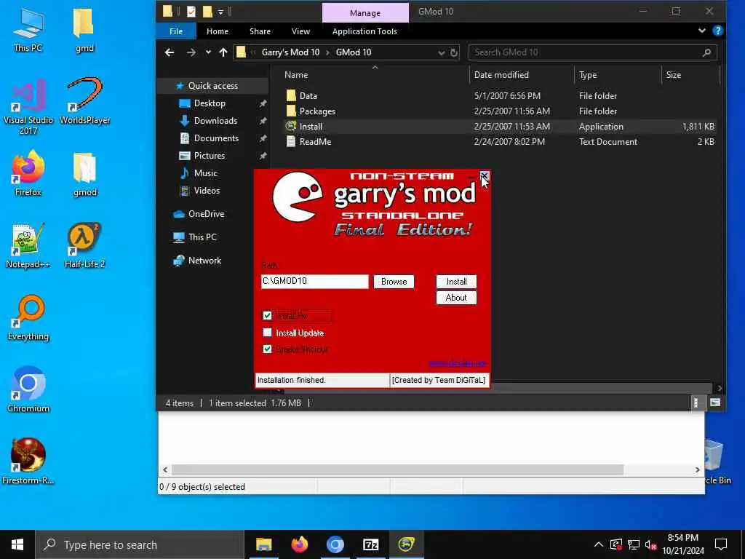Open the Home ribbon tab
745x559 pixels.
point(217,31)
